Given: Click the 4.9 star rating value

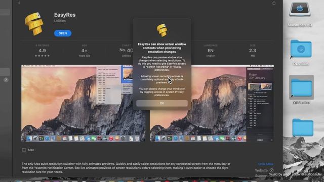Looking at the screenshot, I should click(42, 51).
